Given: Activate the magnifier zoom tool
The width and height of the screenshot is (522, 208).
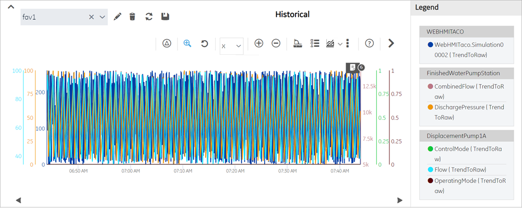Looking at the screenshot, I should pyautogui.click(x=187, y=43).
